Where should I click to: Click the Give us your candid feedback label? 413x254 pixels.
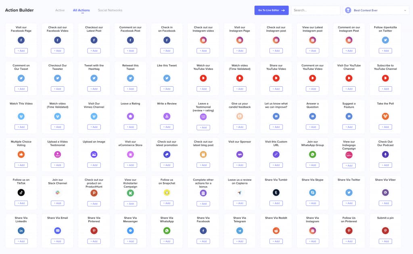click(x=240, y=105)
